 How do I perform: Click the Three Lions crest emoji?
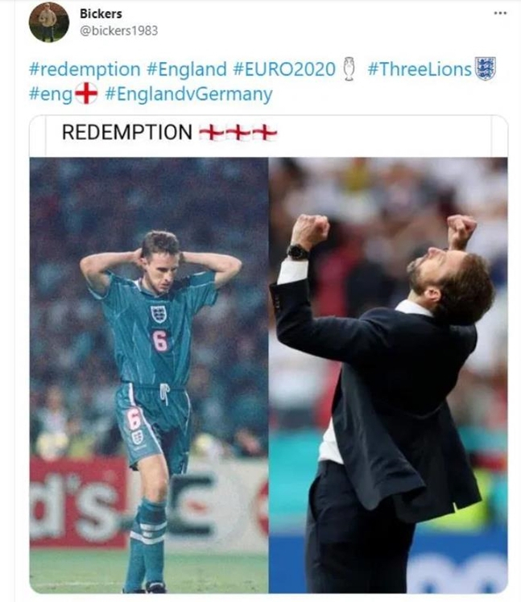(x=486, y=68)
